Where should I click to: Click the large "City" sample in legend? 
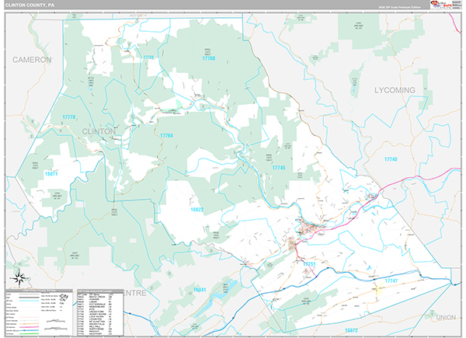tap(64, 296)
